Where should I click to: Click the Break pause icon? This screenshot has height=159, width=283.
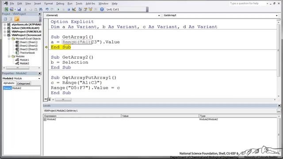pyautogui.click(x=64, y=9)
